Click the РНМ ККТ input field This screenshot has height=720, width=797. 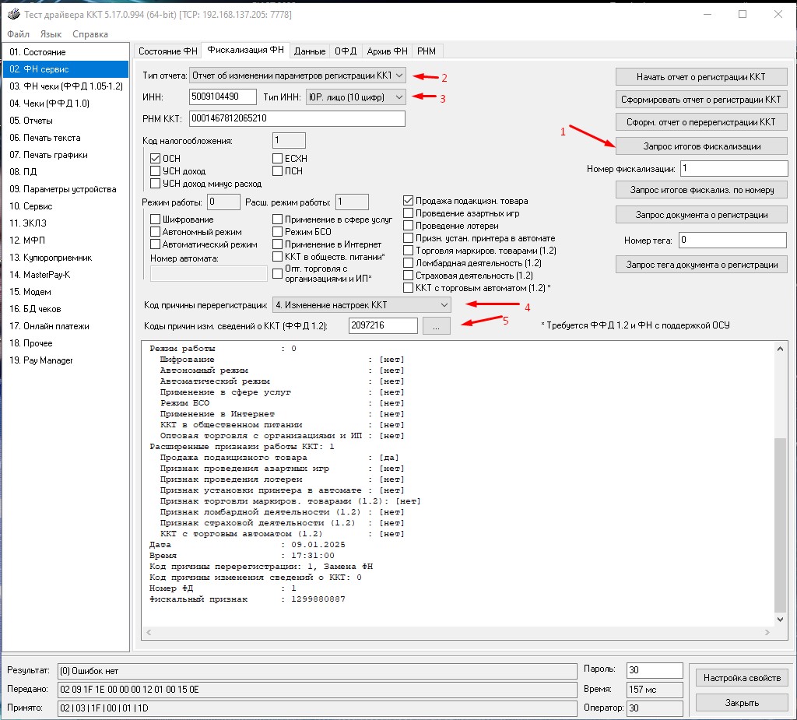pos(297,118)
